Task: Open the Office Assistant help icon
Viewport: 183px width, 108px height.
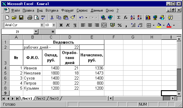Action: coord(170,18)
